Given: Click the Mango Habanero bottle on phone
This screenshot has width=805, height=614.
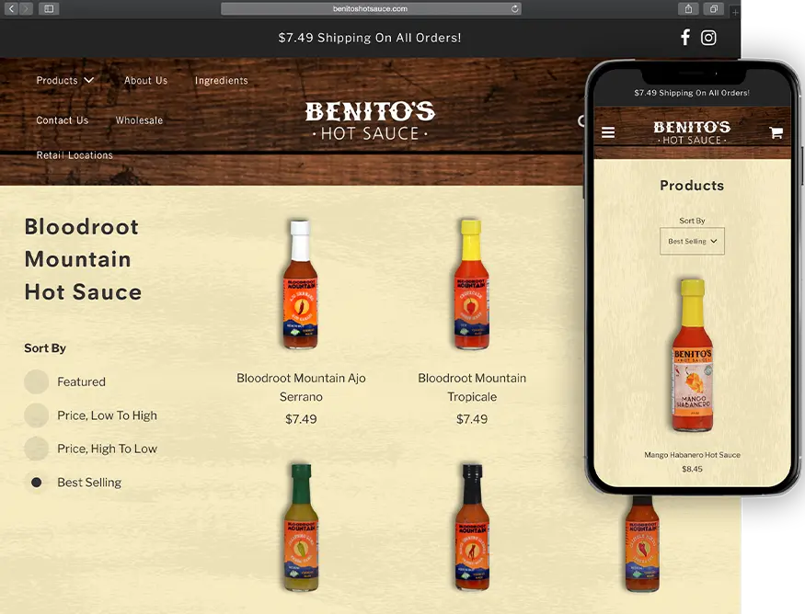Looking at the screenshot, I should click(x=692, y=356).
